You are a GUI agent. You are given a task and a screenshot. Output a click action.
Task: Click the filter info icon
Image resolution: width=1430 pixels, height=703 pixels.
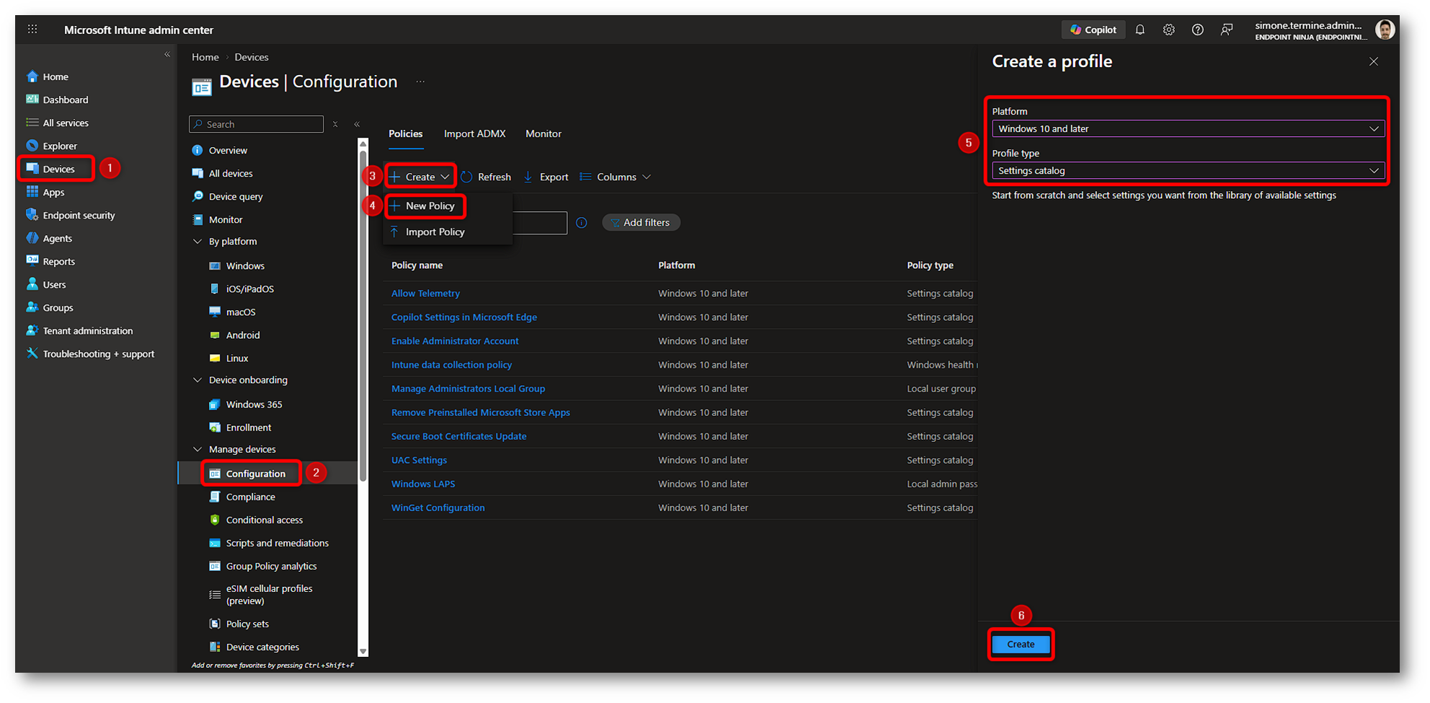(582, 223)
